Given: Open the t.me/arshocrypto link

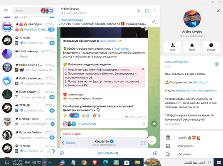Looking at the screenshot, I should 177,62.
